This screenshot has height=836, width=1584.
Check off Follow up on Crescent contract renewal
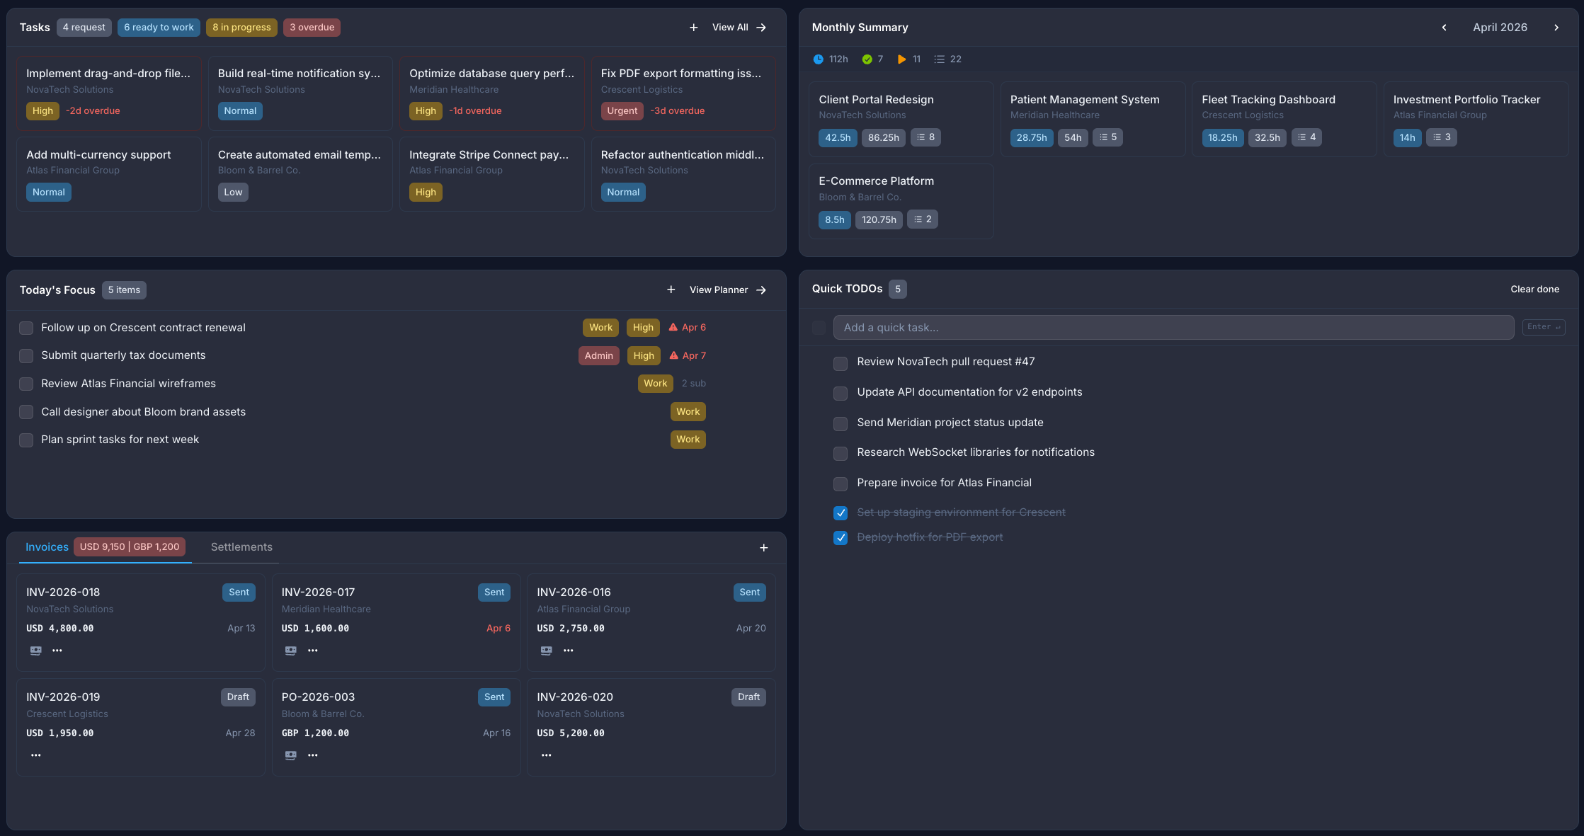[x=26, y=328]
